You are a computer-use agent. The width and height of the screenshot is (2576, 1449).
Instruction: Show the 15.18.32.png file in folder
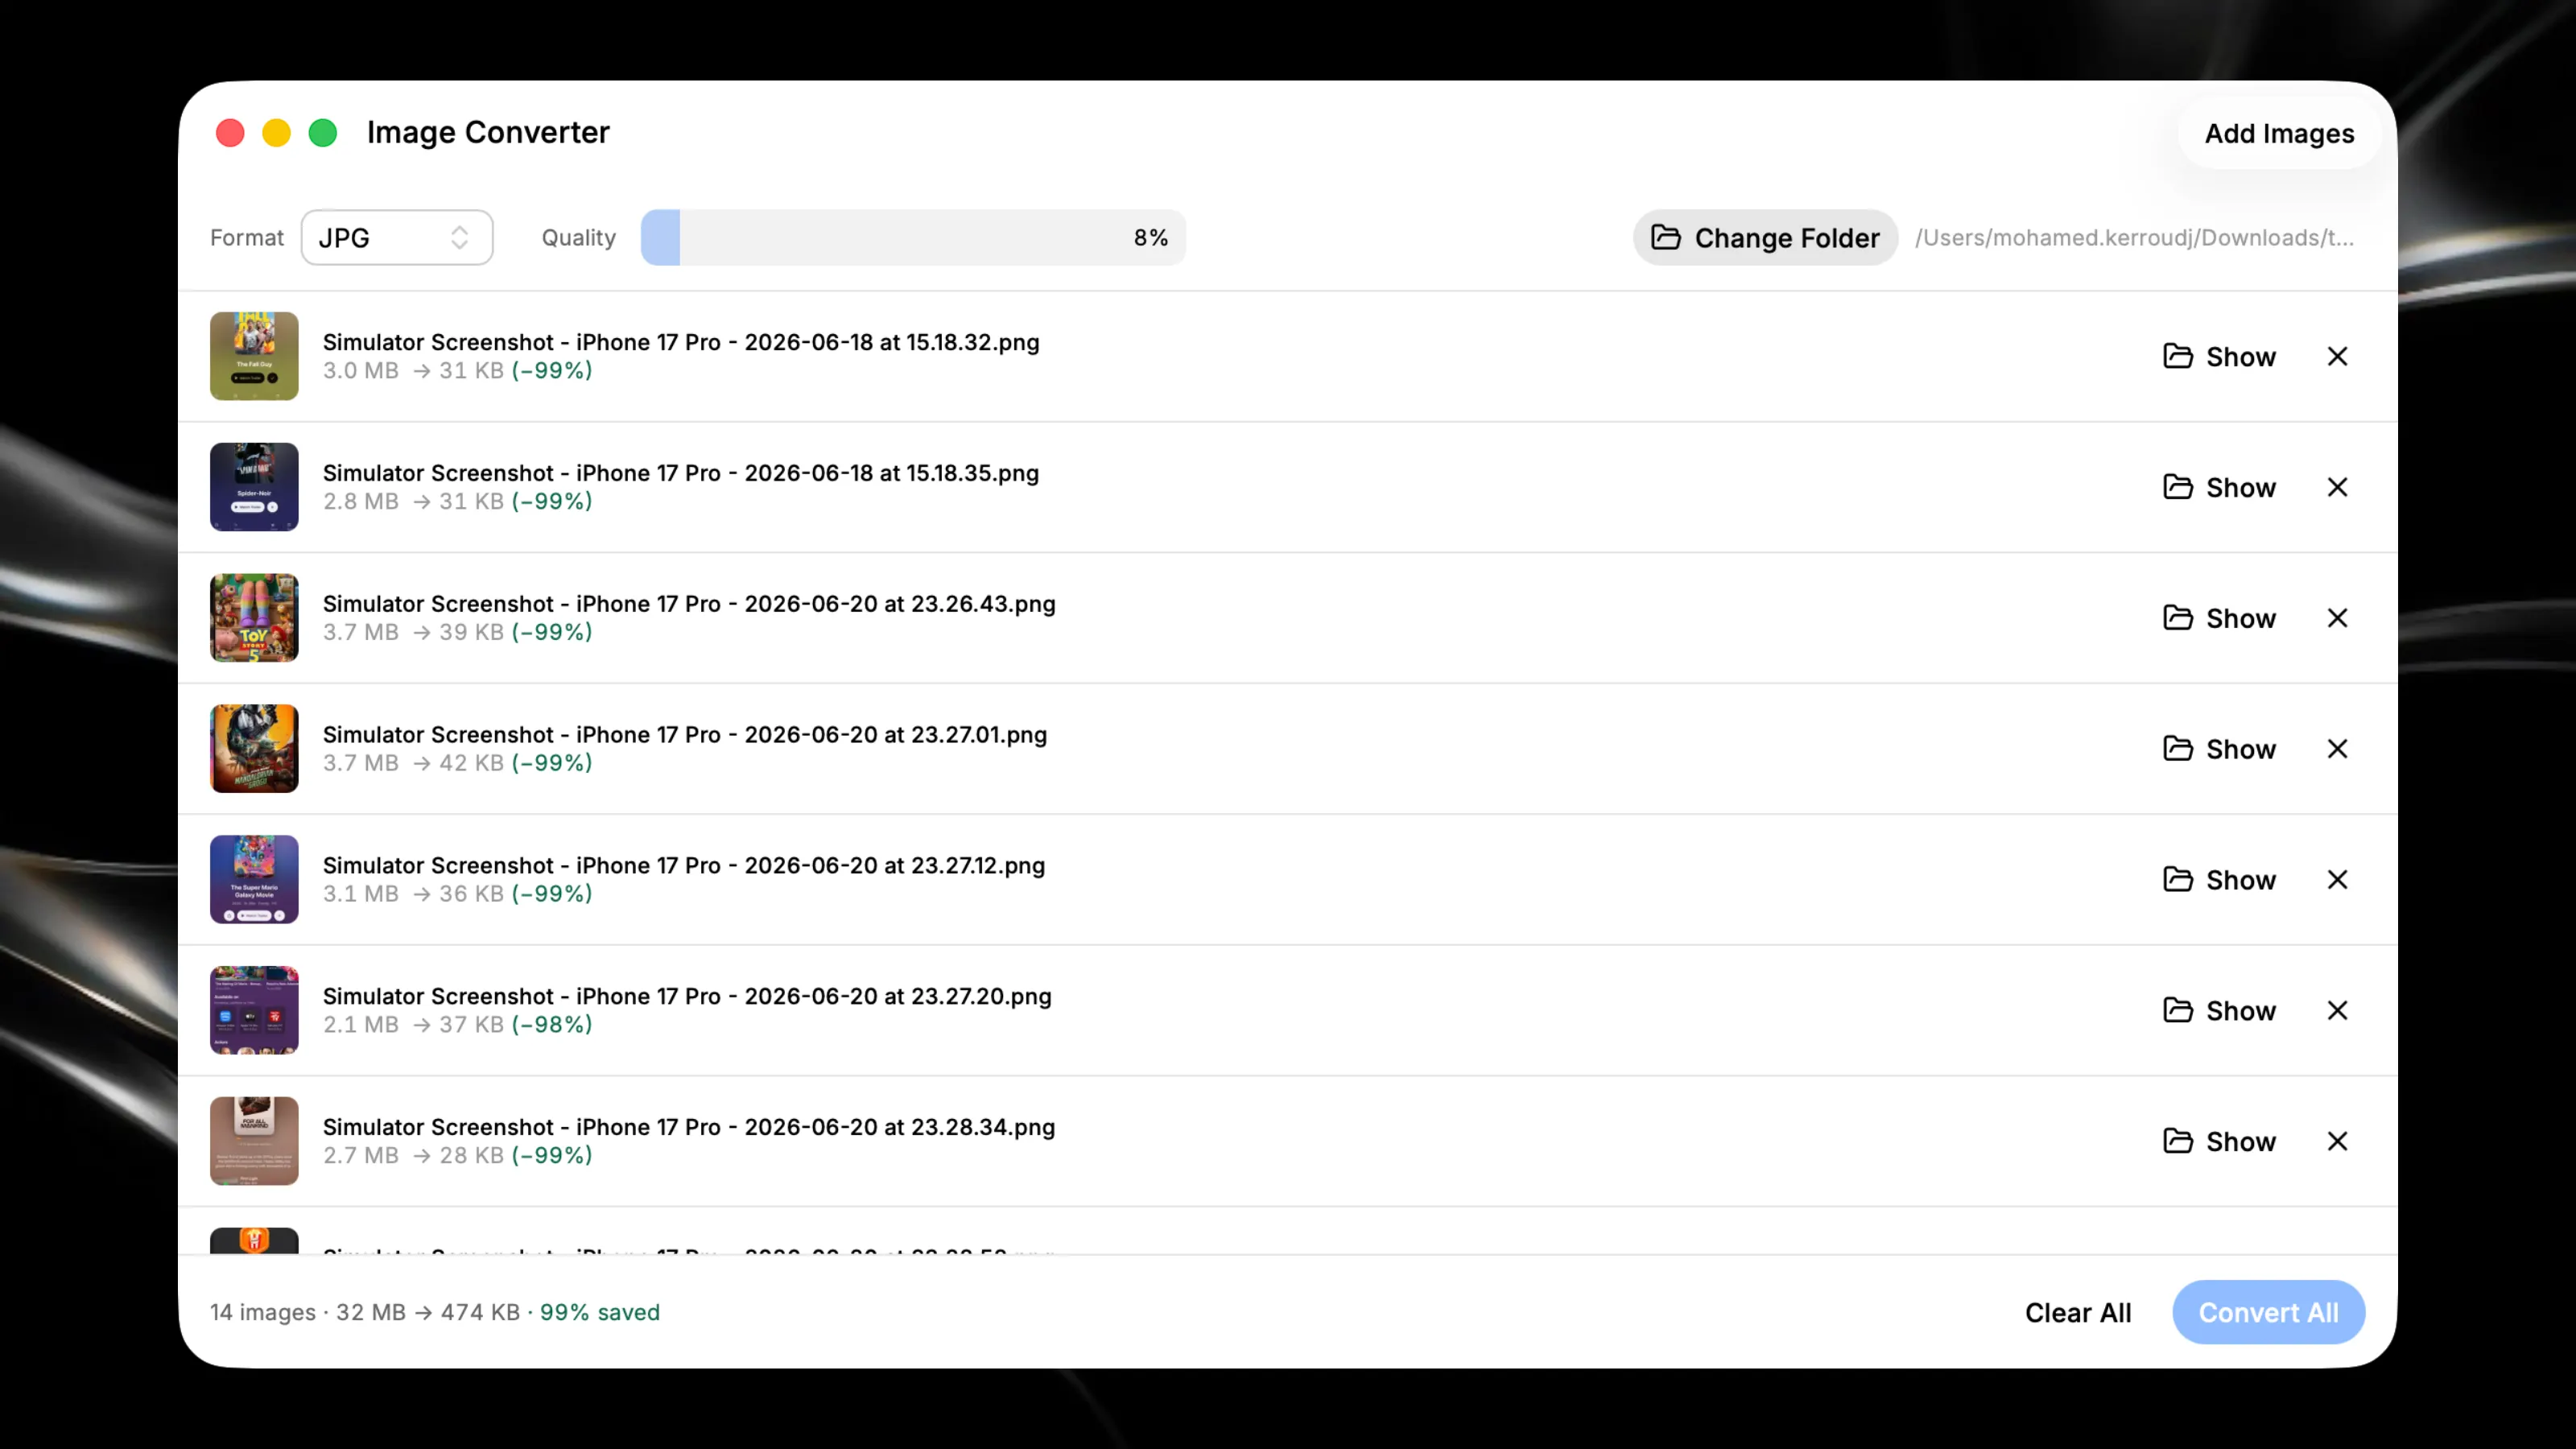pyautogui.click(x=2219, y=356)
